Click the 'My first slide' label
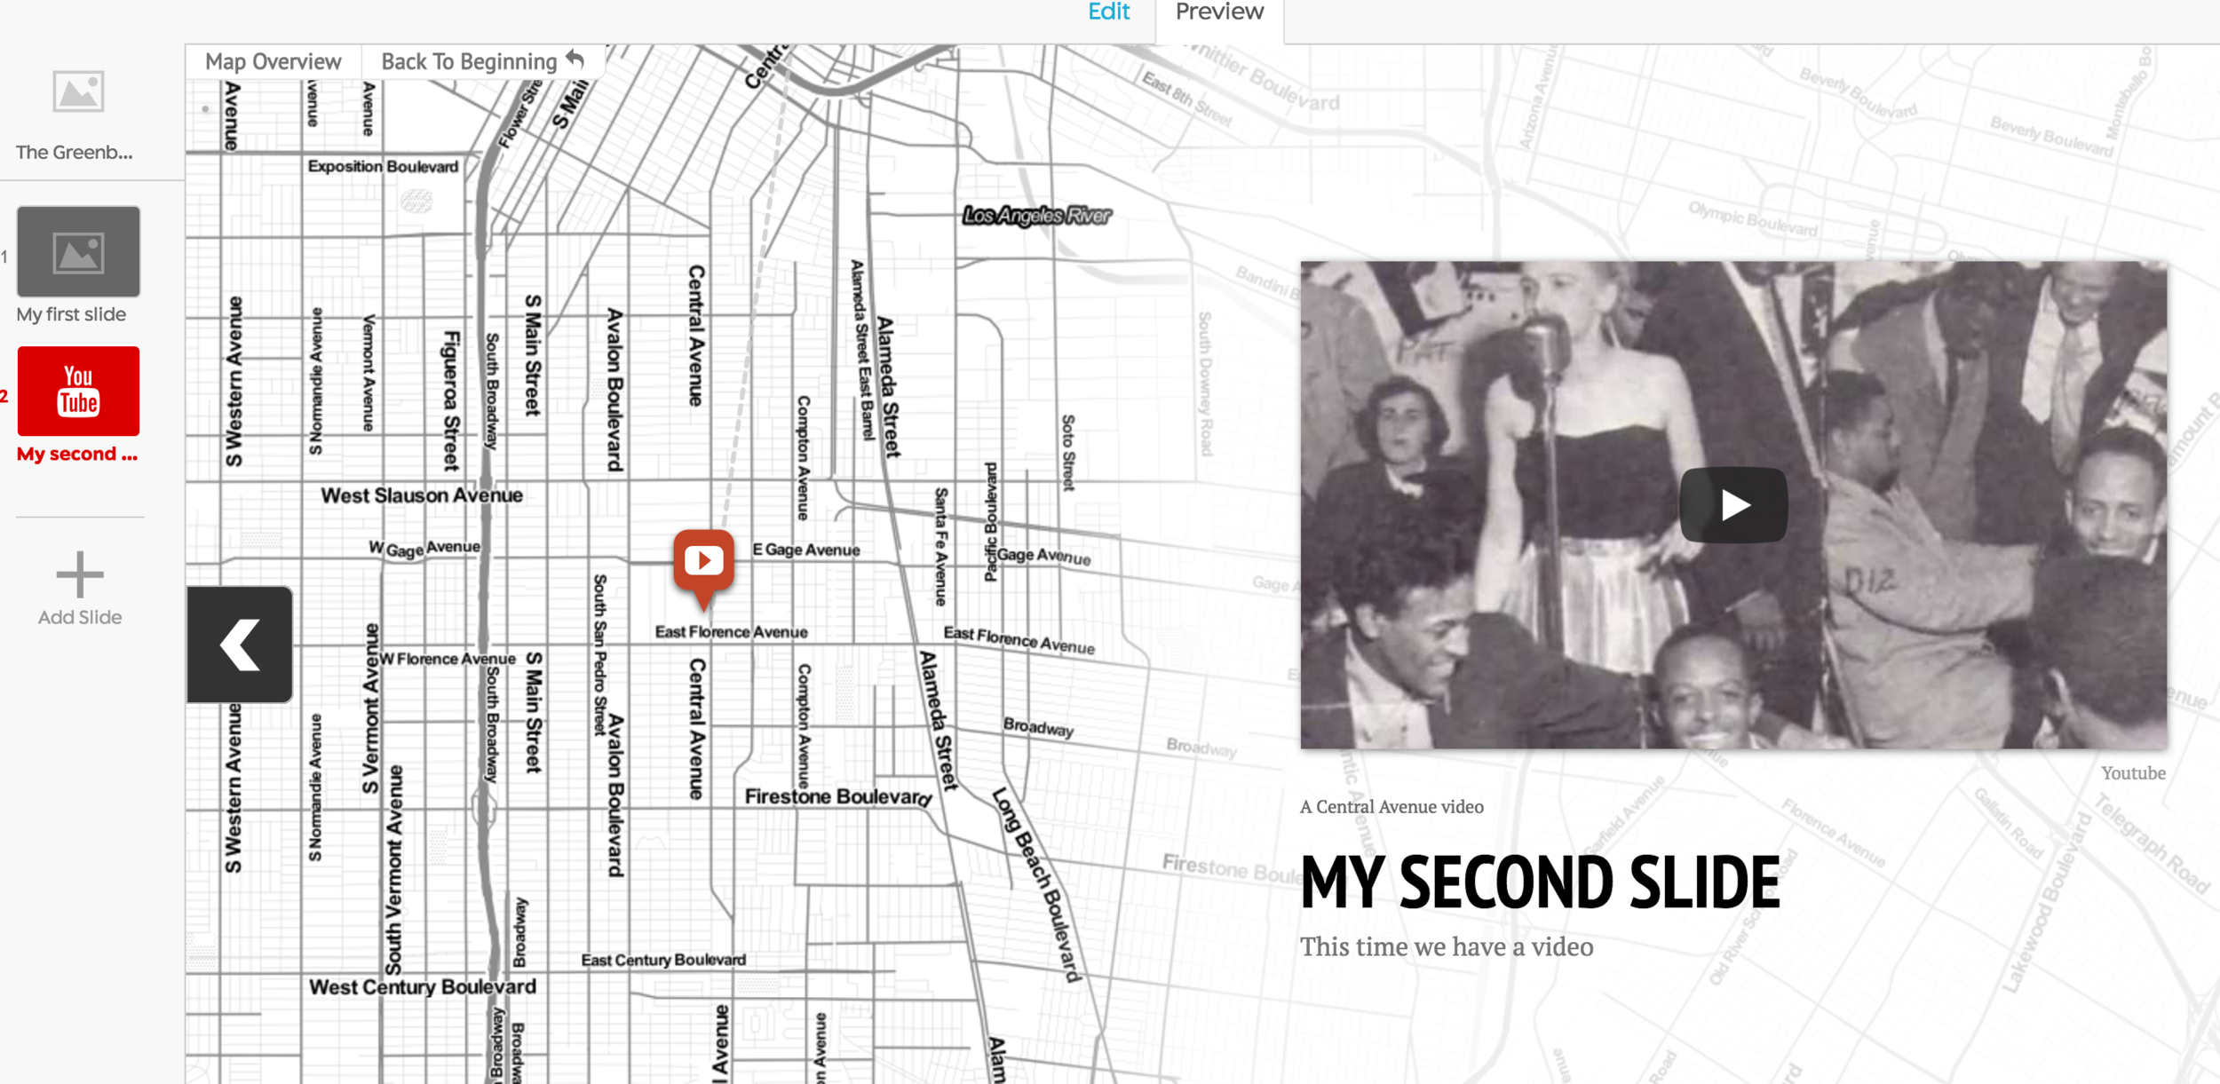The image size is (2220, 1084). click(71, 314)
